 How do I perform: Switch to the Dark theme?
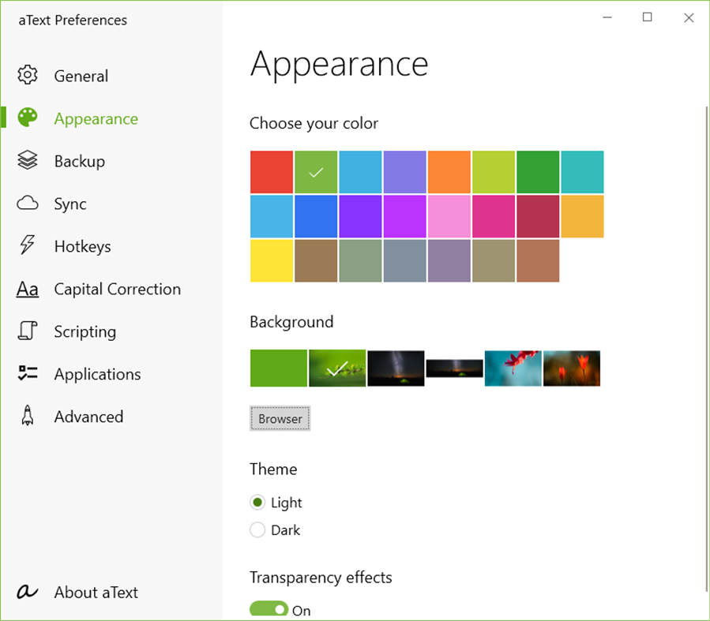[x=257, y=529]
